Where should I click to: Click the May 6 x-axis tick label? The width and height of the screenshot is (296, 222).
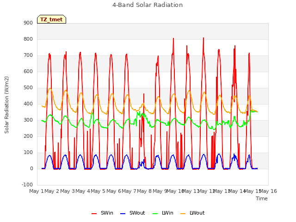(x=114, y=191)
